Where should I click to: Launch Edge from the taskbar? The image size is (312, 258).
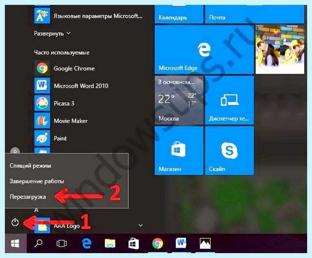86,243
